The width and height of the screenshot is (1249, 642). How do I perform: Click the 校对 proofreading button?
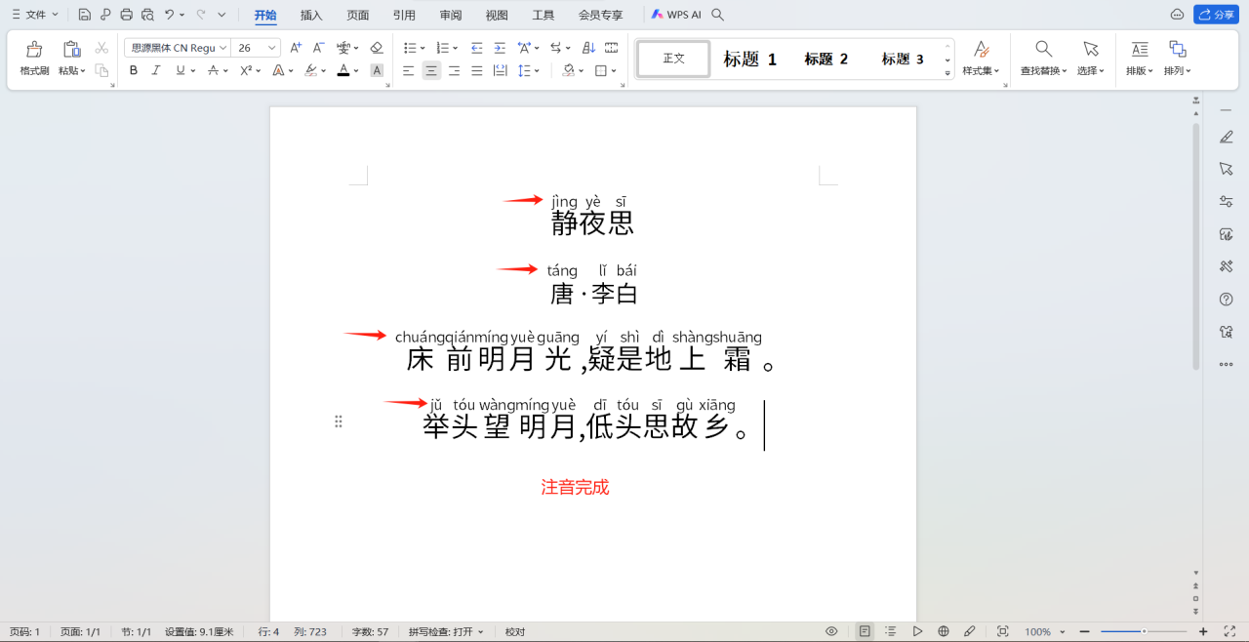click(515, 631)
